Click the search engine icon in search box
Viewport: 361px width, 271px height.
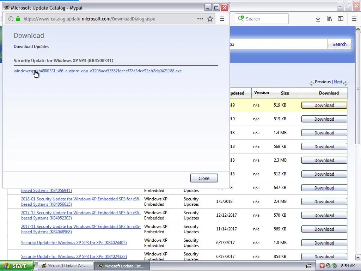(x=241, y=18)
